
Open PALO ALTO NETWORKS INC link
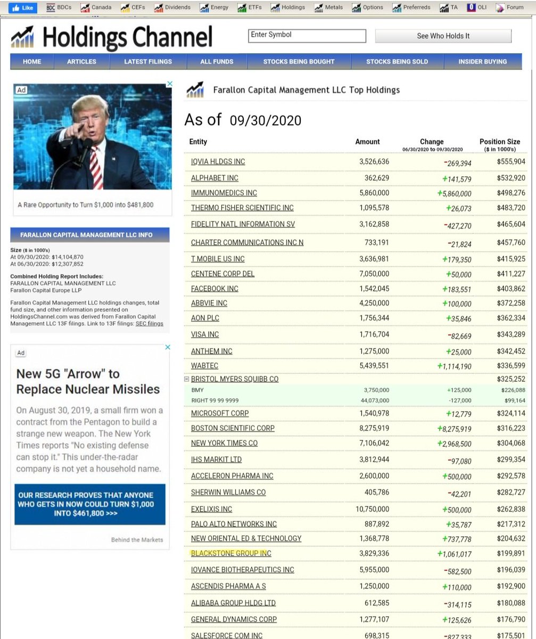(234, 524)
